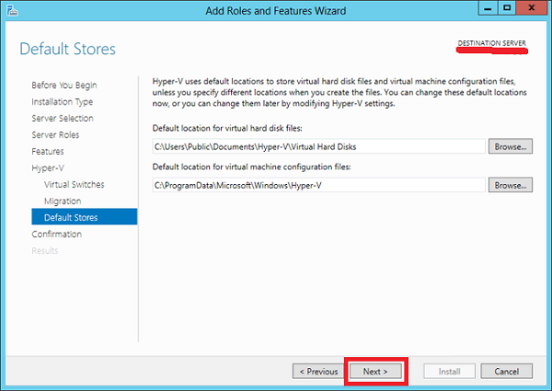Select the Server Selection step

click(x=63, y=119)
